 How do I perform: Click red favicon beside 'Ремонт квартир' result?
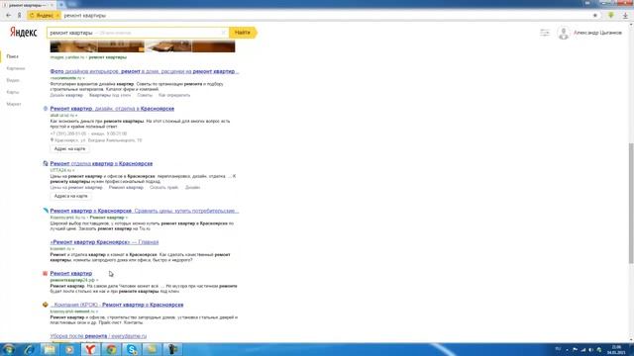[x=46, y=273]
